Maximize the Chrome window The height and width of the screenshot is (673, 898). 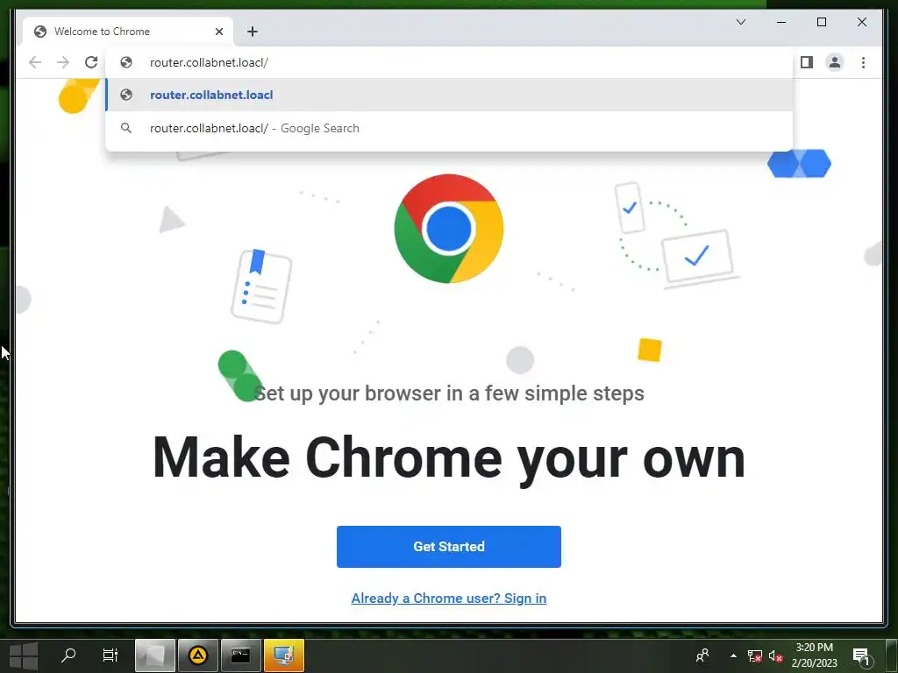pos(821,22)
